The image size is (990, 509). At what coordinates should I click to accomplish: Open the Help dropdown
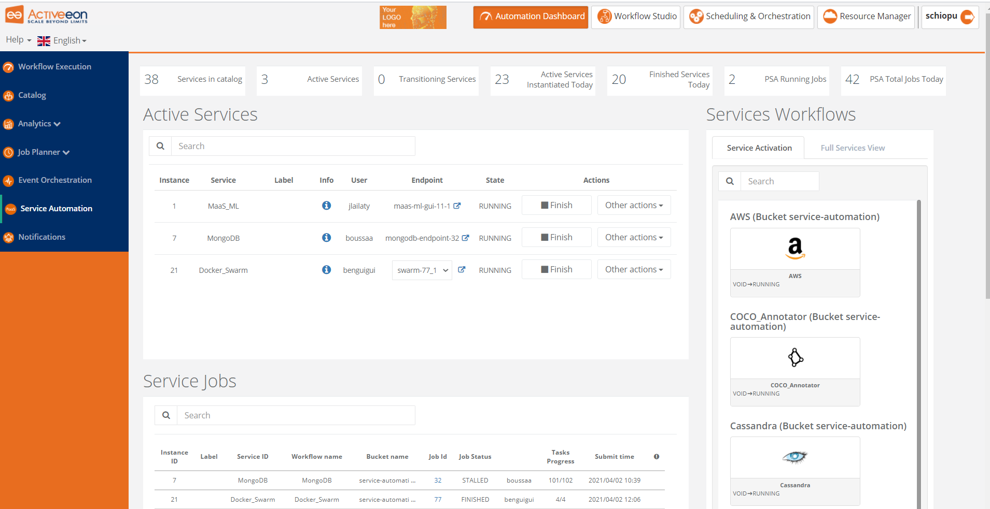pyautogui.click(x=19, y=40)
